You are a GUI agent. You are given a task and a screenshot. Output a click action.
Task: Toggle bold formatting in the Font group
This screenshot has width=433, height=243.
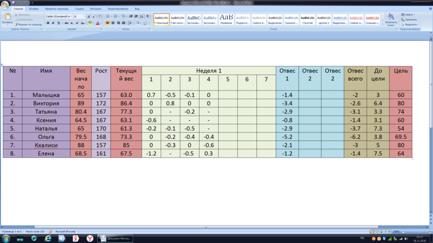tap(48, 23)
